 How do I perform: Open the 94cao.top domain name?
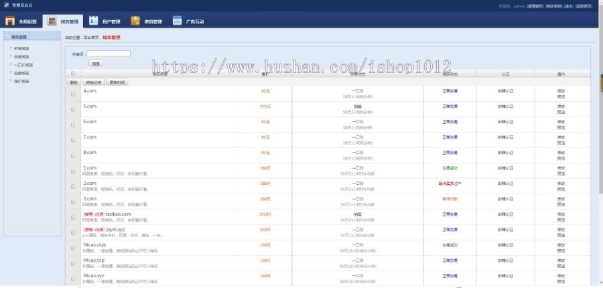(94, 261)
